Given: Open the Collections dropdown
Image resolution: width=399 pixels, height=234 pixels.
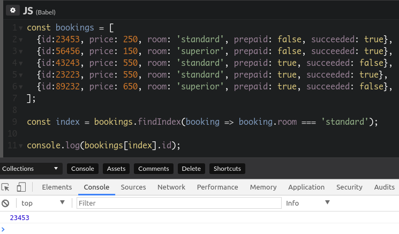Looking at the screenshot, I should [x=31, y=169].
